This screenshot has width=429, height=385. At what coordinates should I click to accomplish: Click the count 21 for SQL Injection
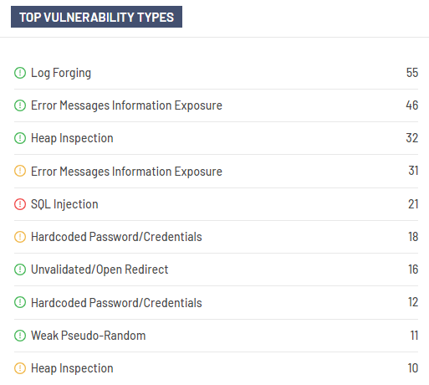tap(413, 204)
